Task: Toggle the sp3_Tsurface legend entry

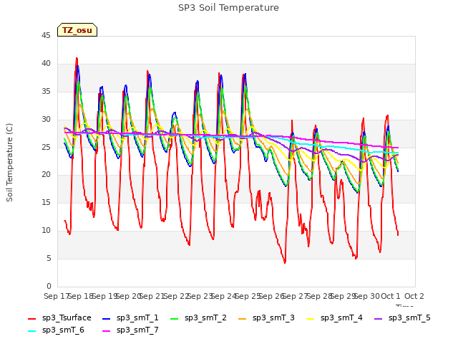Action: (x=59, y=318)
